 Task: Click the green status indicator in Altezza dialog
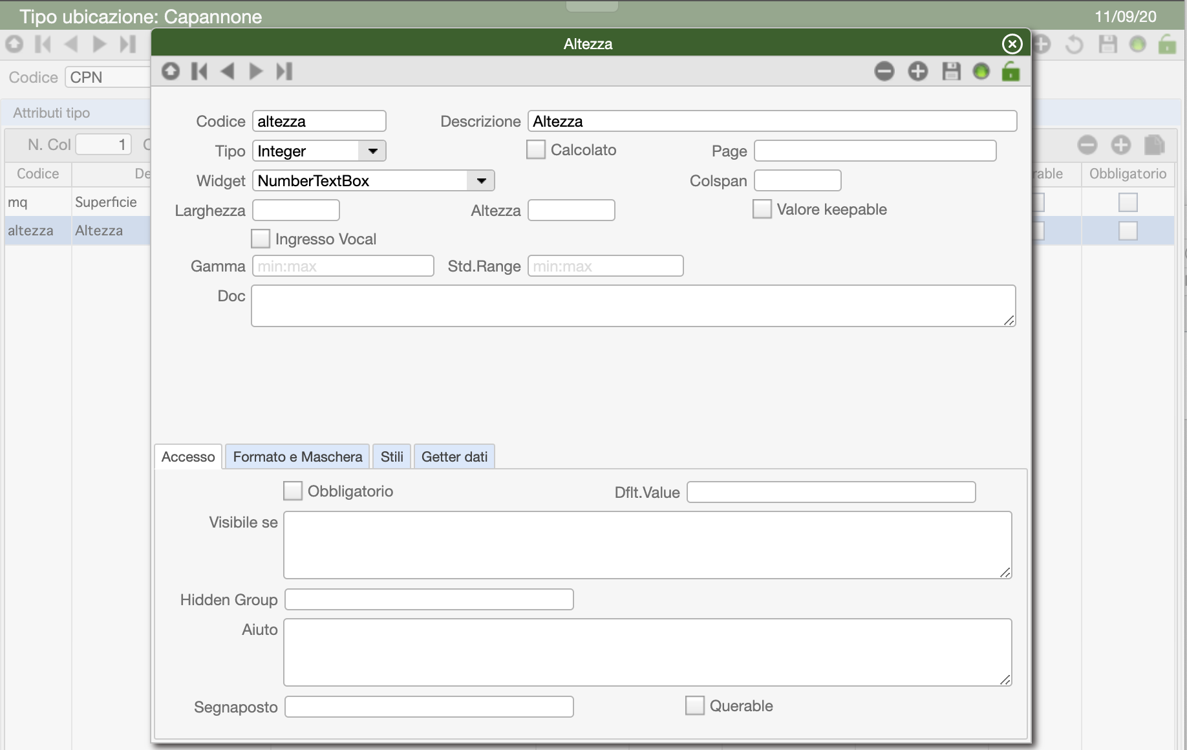pos(981,71)
